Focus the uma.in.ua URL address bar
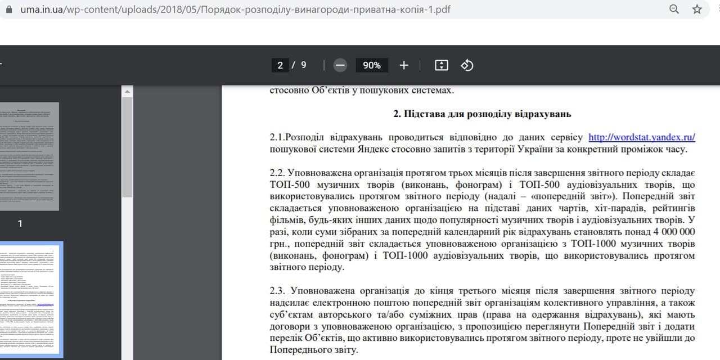This screenshot has width=720, height=360. (225, 10)
